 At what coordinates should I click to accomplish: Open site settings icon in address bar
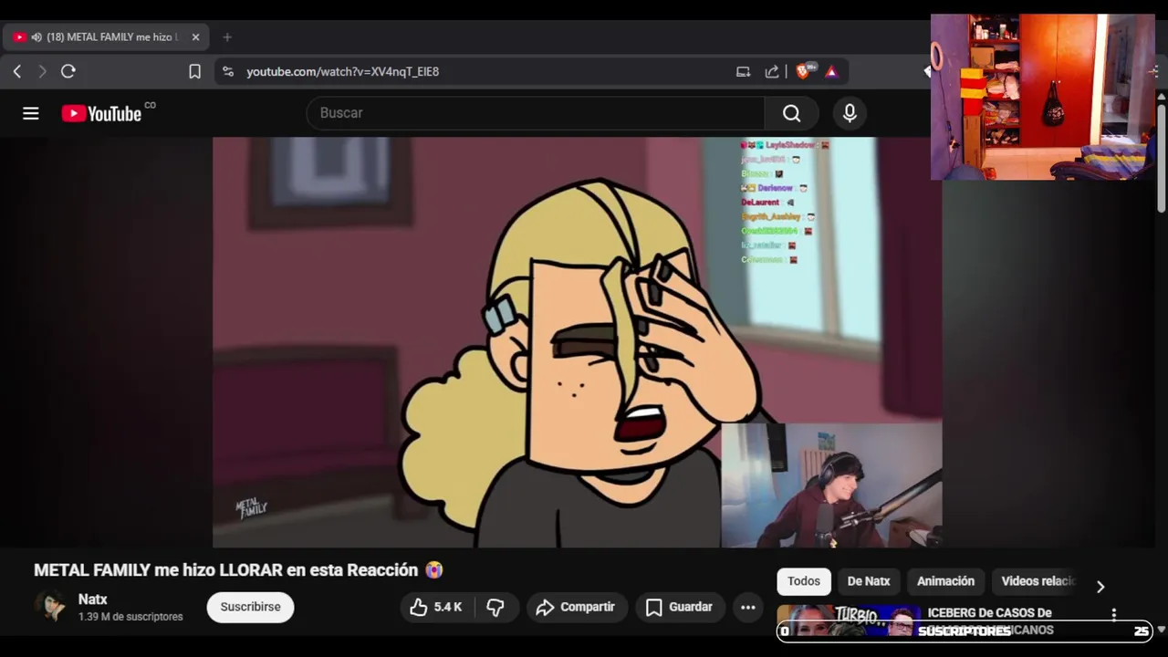click(228, 71)
